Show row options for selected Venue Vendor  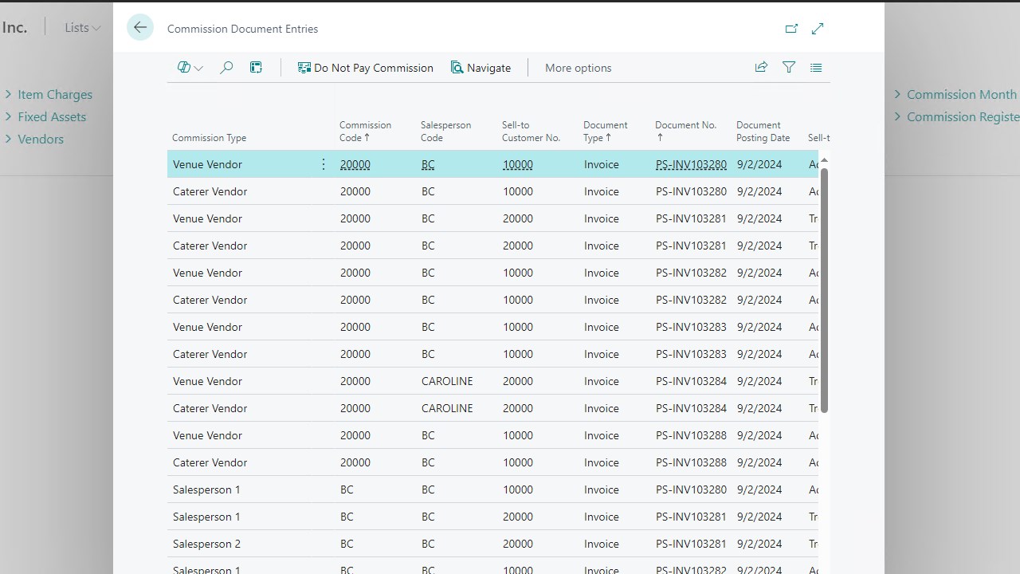324,164
